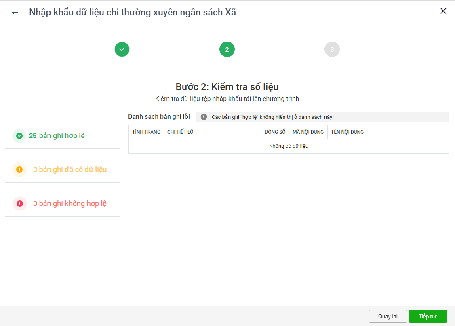This screenshot has width=455, height=326.
Task: Click the green check icon for valid records
Action: tap(19, 136)
